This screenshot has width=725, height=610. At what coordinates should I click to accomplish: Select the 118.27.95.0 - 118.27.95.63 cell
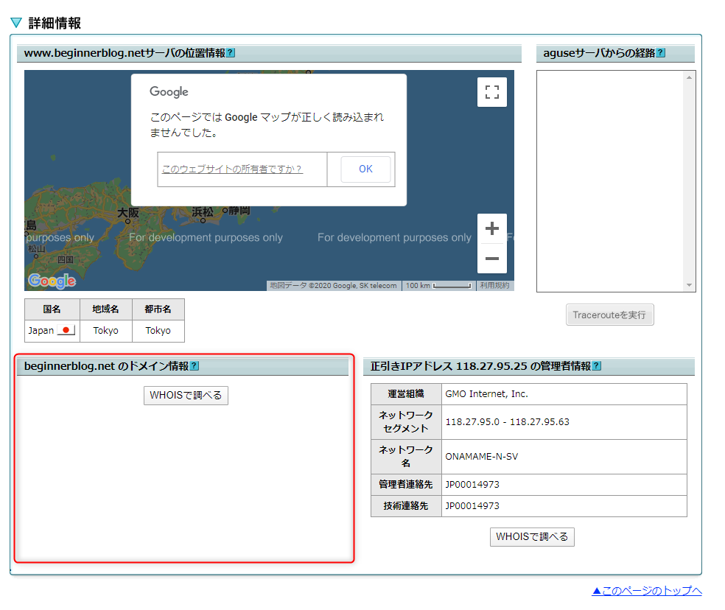(x=564, y=422)
